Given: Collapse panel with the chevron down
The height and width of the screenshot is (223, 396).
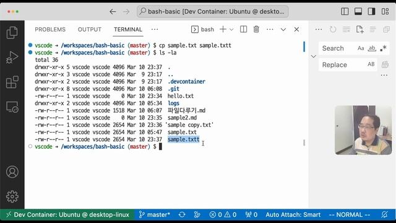Looking at the screenshot, I should [x=283, y=30].
